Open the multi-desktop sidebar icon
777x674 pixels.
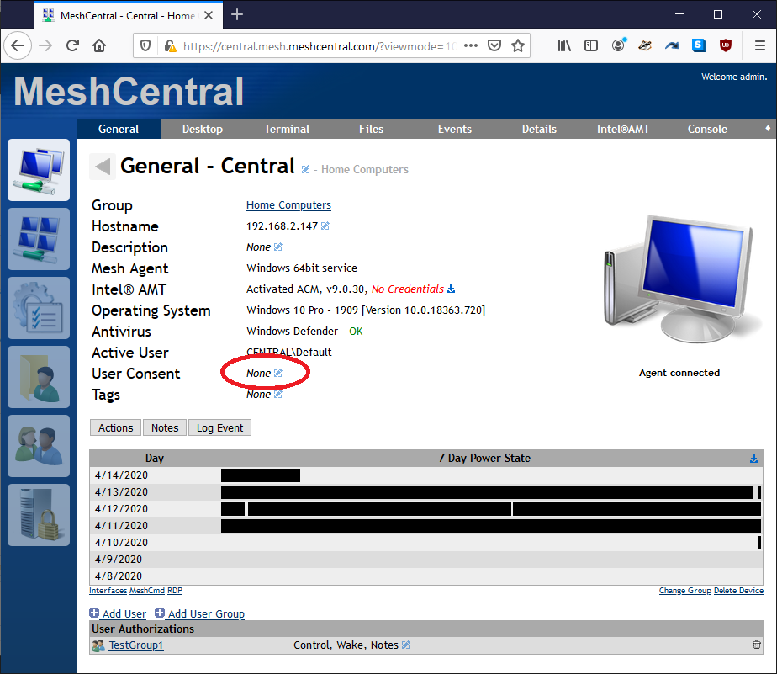coord(39,239)
